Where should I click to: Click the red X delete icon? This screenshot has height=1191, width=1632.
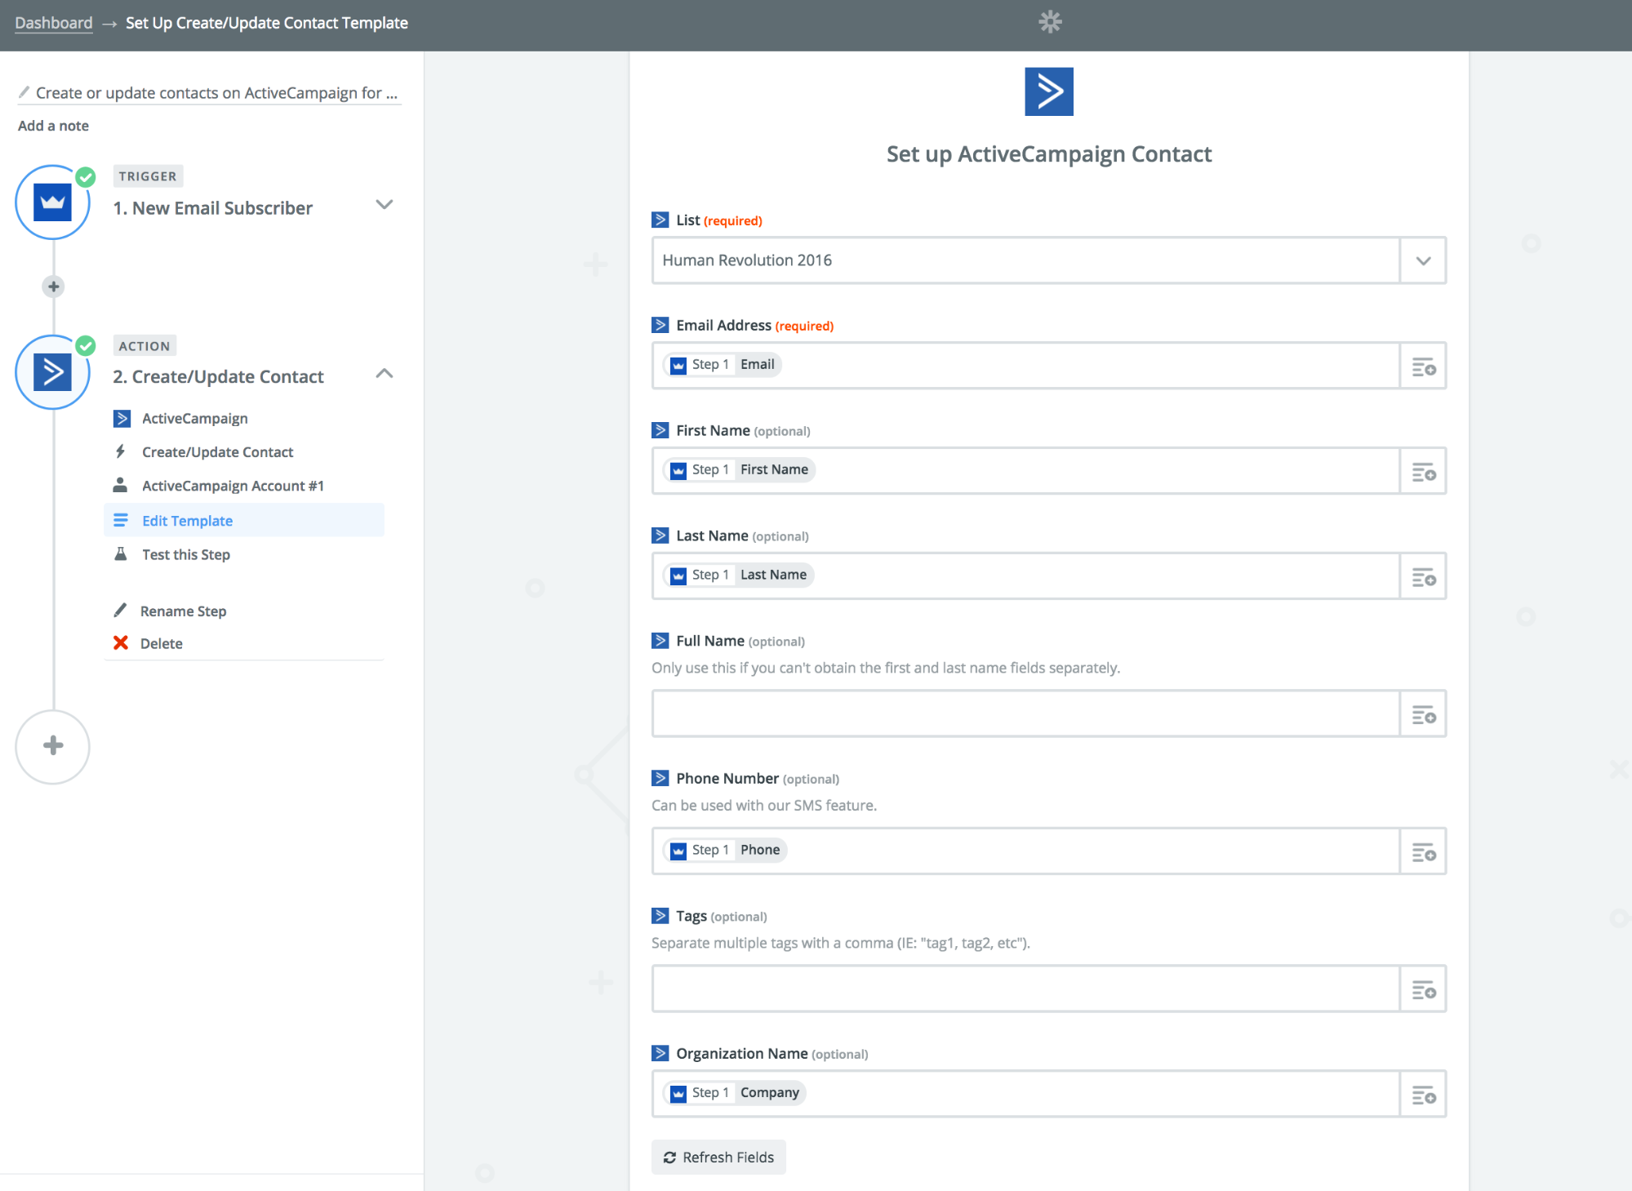point(121,643)
